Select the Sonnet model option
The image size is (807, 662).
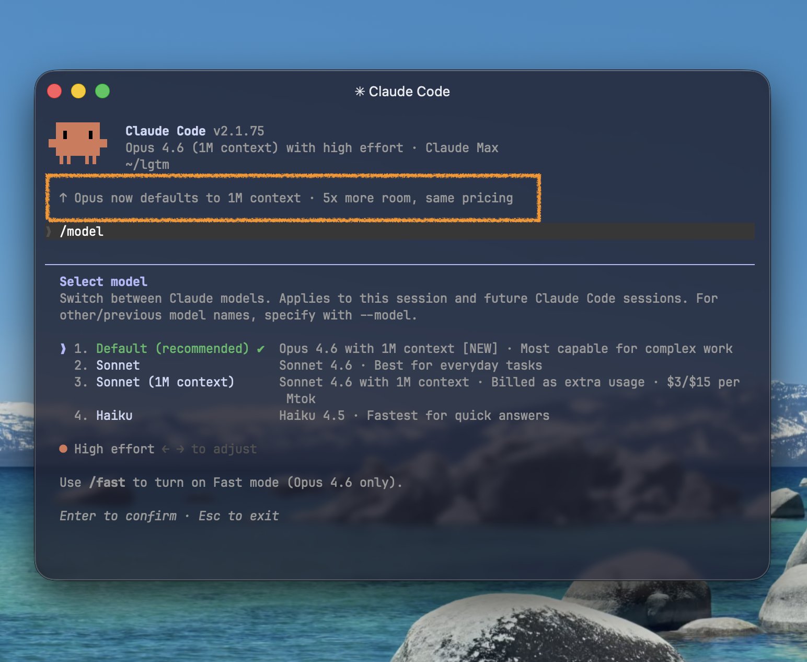(x=118, y=366)
